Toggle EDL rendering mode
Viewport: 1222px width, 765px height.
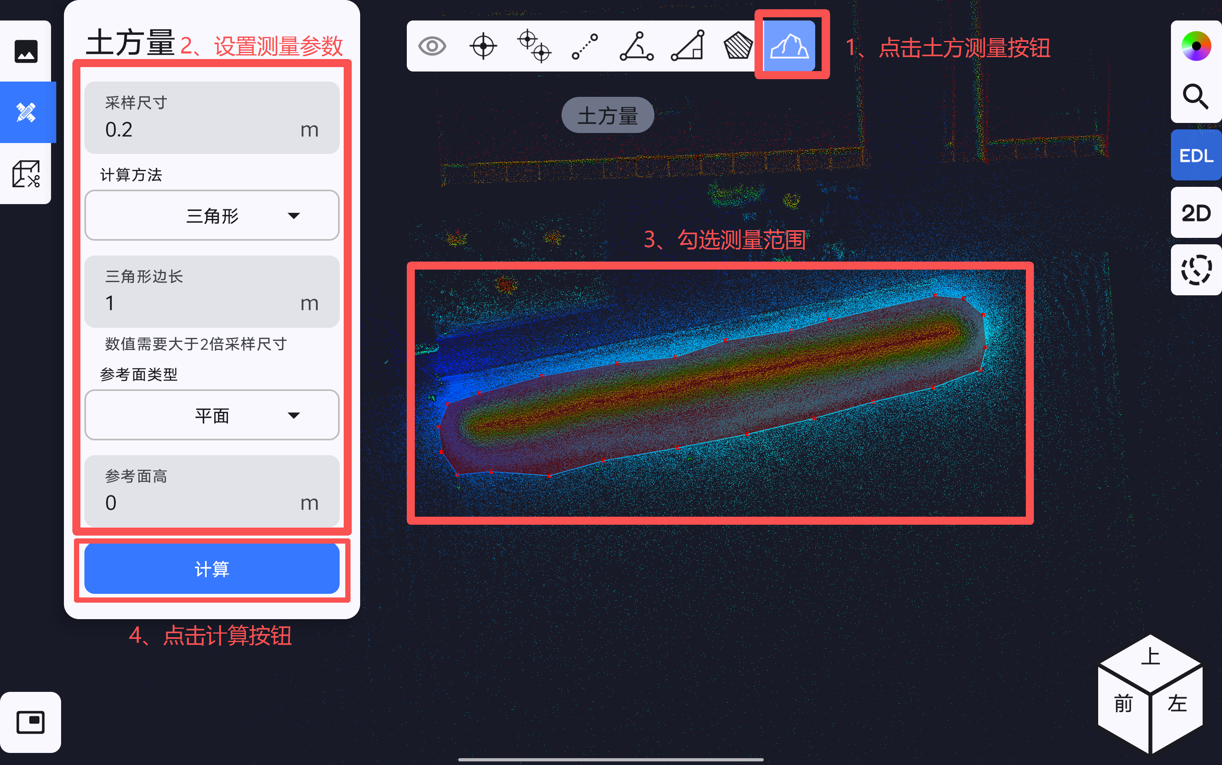(x=1196, y=155)
